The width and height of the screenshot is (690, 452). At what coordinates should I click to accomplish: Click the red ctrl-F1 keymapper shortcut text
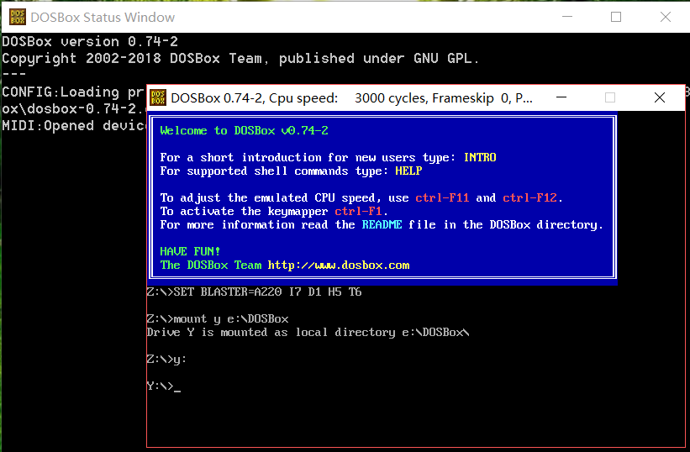tap(358, 212)
